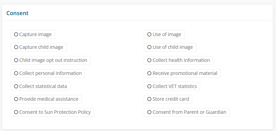Toggle Collect personal information option
This screenshot has width=276, height=131.
pos(48,73)
